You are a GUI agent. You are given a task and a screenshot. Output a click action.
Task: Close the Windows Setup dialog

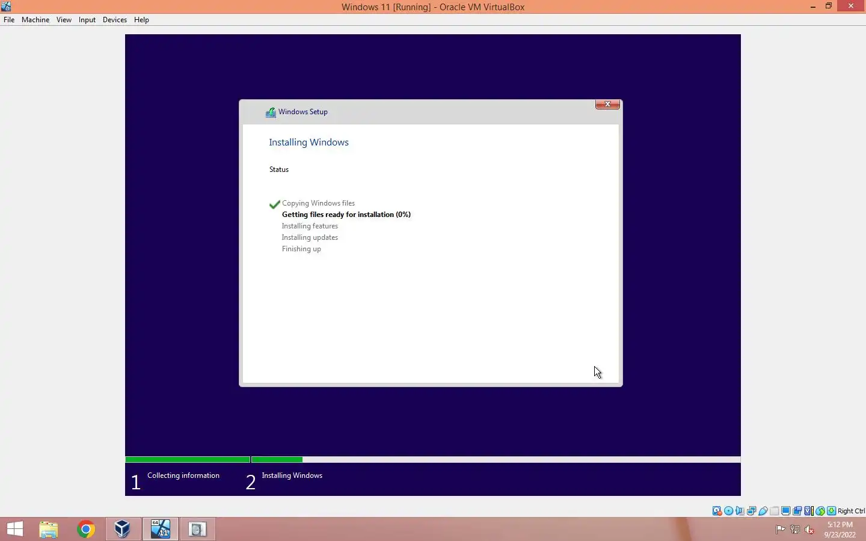[607, 105]
